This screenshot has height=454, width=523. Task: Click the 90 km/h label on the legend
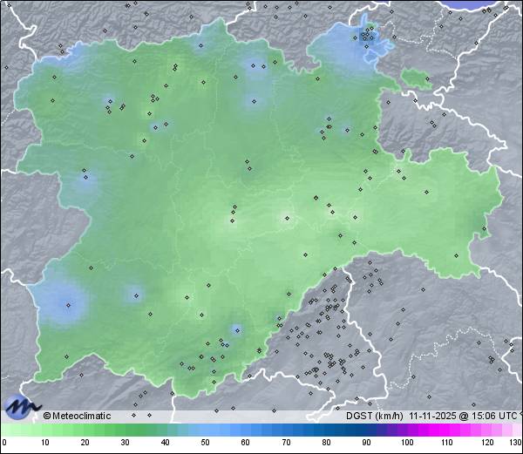click(x=366, y=443)
